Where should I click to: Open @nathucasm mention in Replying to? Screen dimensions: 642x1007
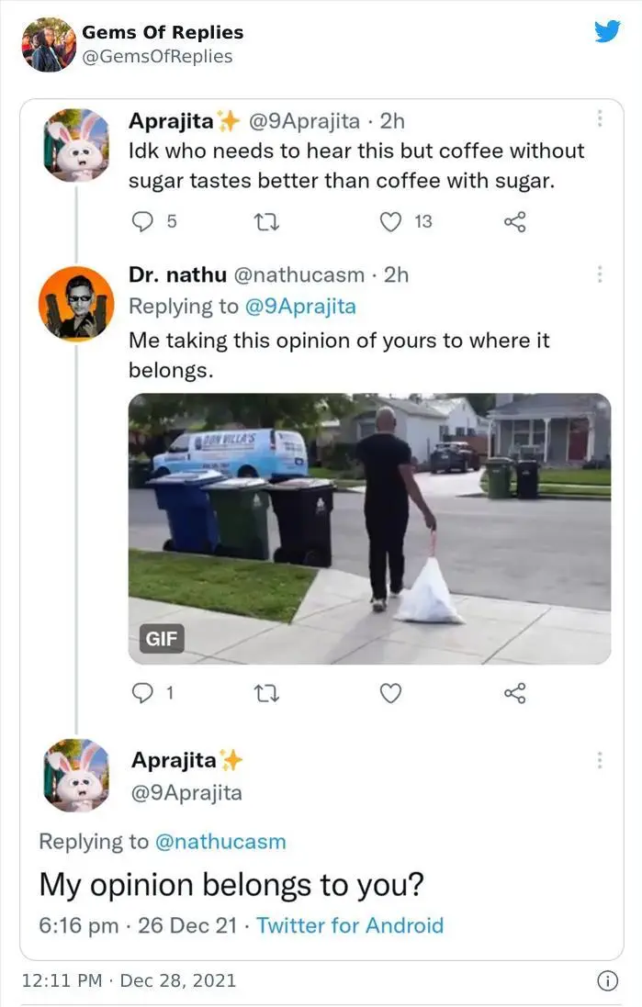click(220, 841)
